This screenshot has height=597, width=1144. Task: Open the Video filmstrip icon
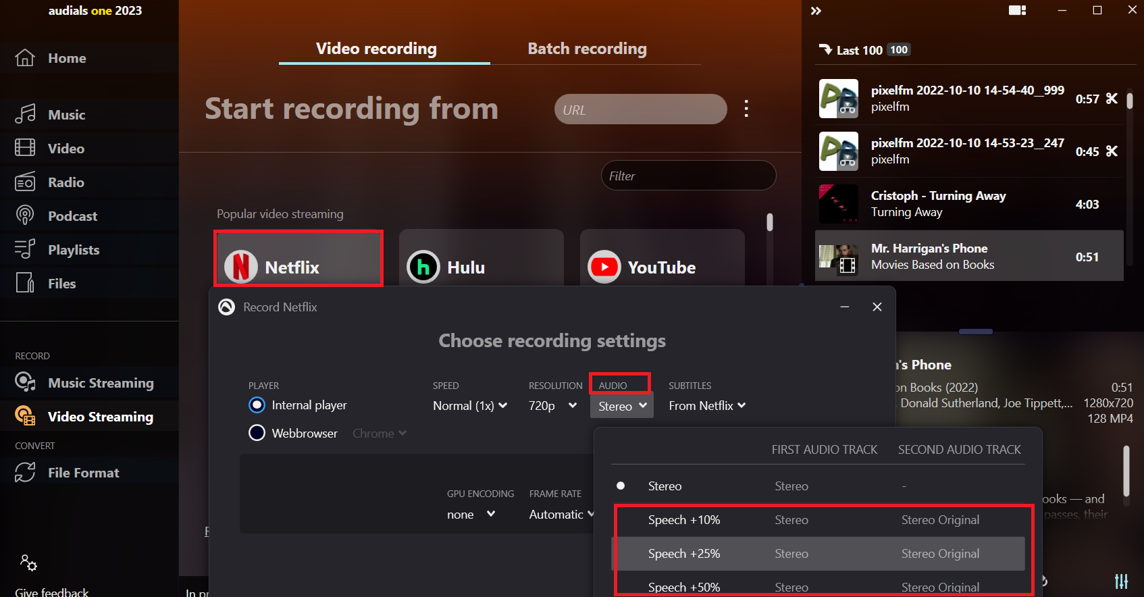[25, 147]
